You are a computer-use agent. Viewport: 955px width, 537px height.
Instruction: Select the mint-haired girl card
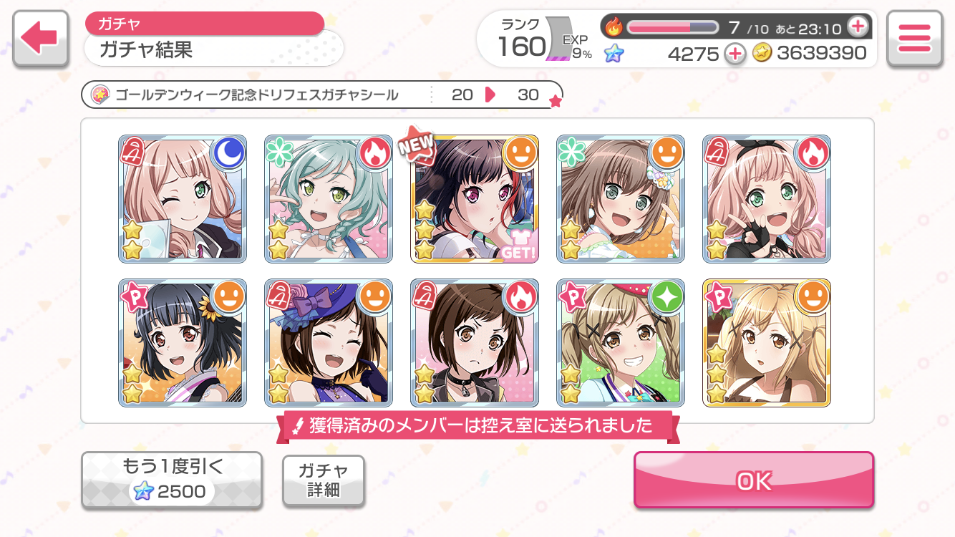tap(328, 198)
